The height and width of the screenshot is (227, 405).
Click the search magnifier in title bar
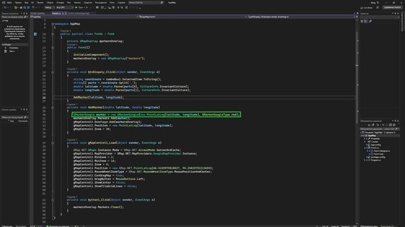(162, 3)
